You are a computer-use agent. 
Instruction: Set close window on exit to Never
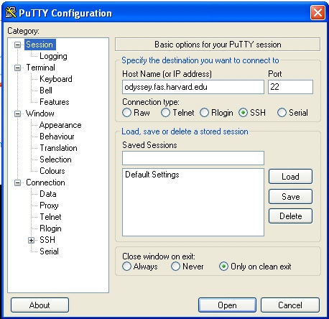pyautogui.click(x=175, y=267)
